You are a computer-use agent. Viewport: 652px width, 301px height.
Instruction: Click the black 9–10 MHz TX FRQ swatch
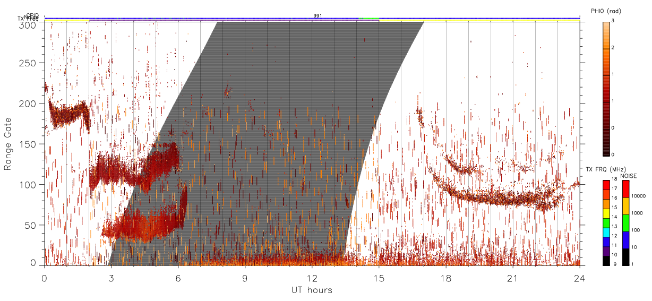click(x=606, y=261)
